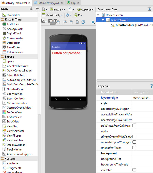
Task: Click the Palette settings gear icon
Action: pos(32,9)
